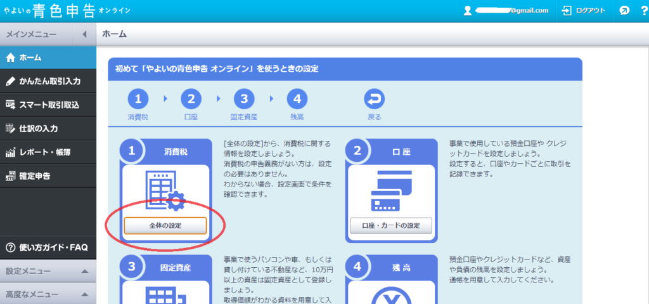649x304 pixels.
Task: Click the user account icon in the header
Action: [468, 11]
